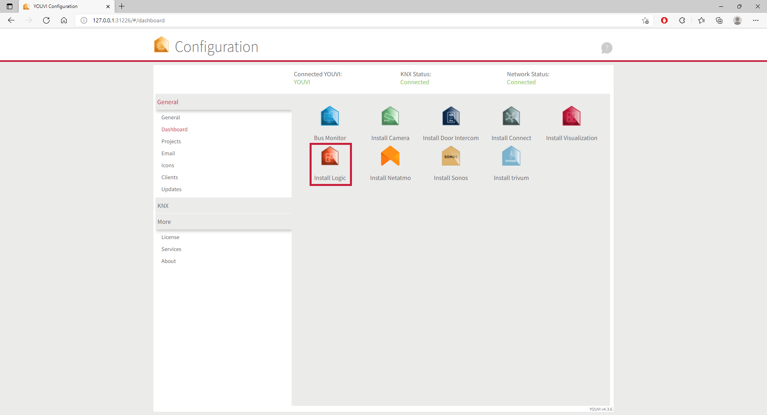Open Email settings in the sidebar
The height and width of the screenshot is (415, 767).
click(168, 153)
